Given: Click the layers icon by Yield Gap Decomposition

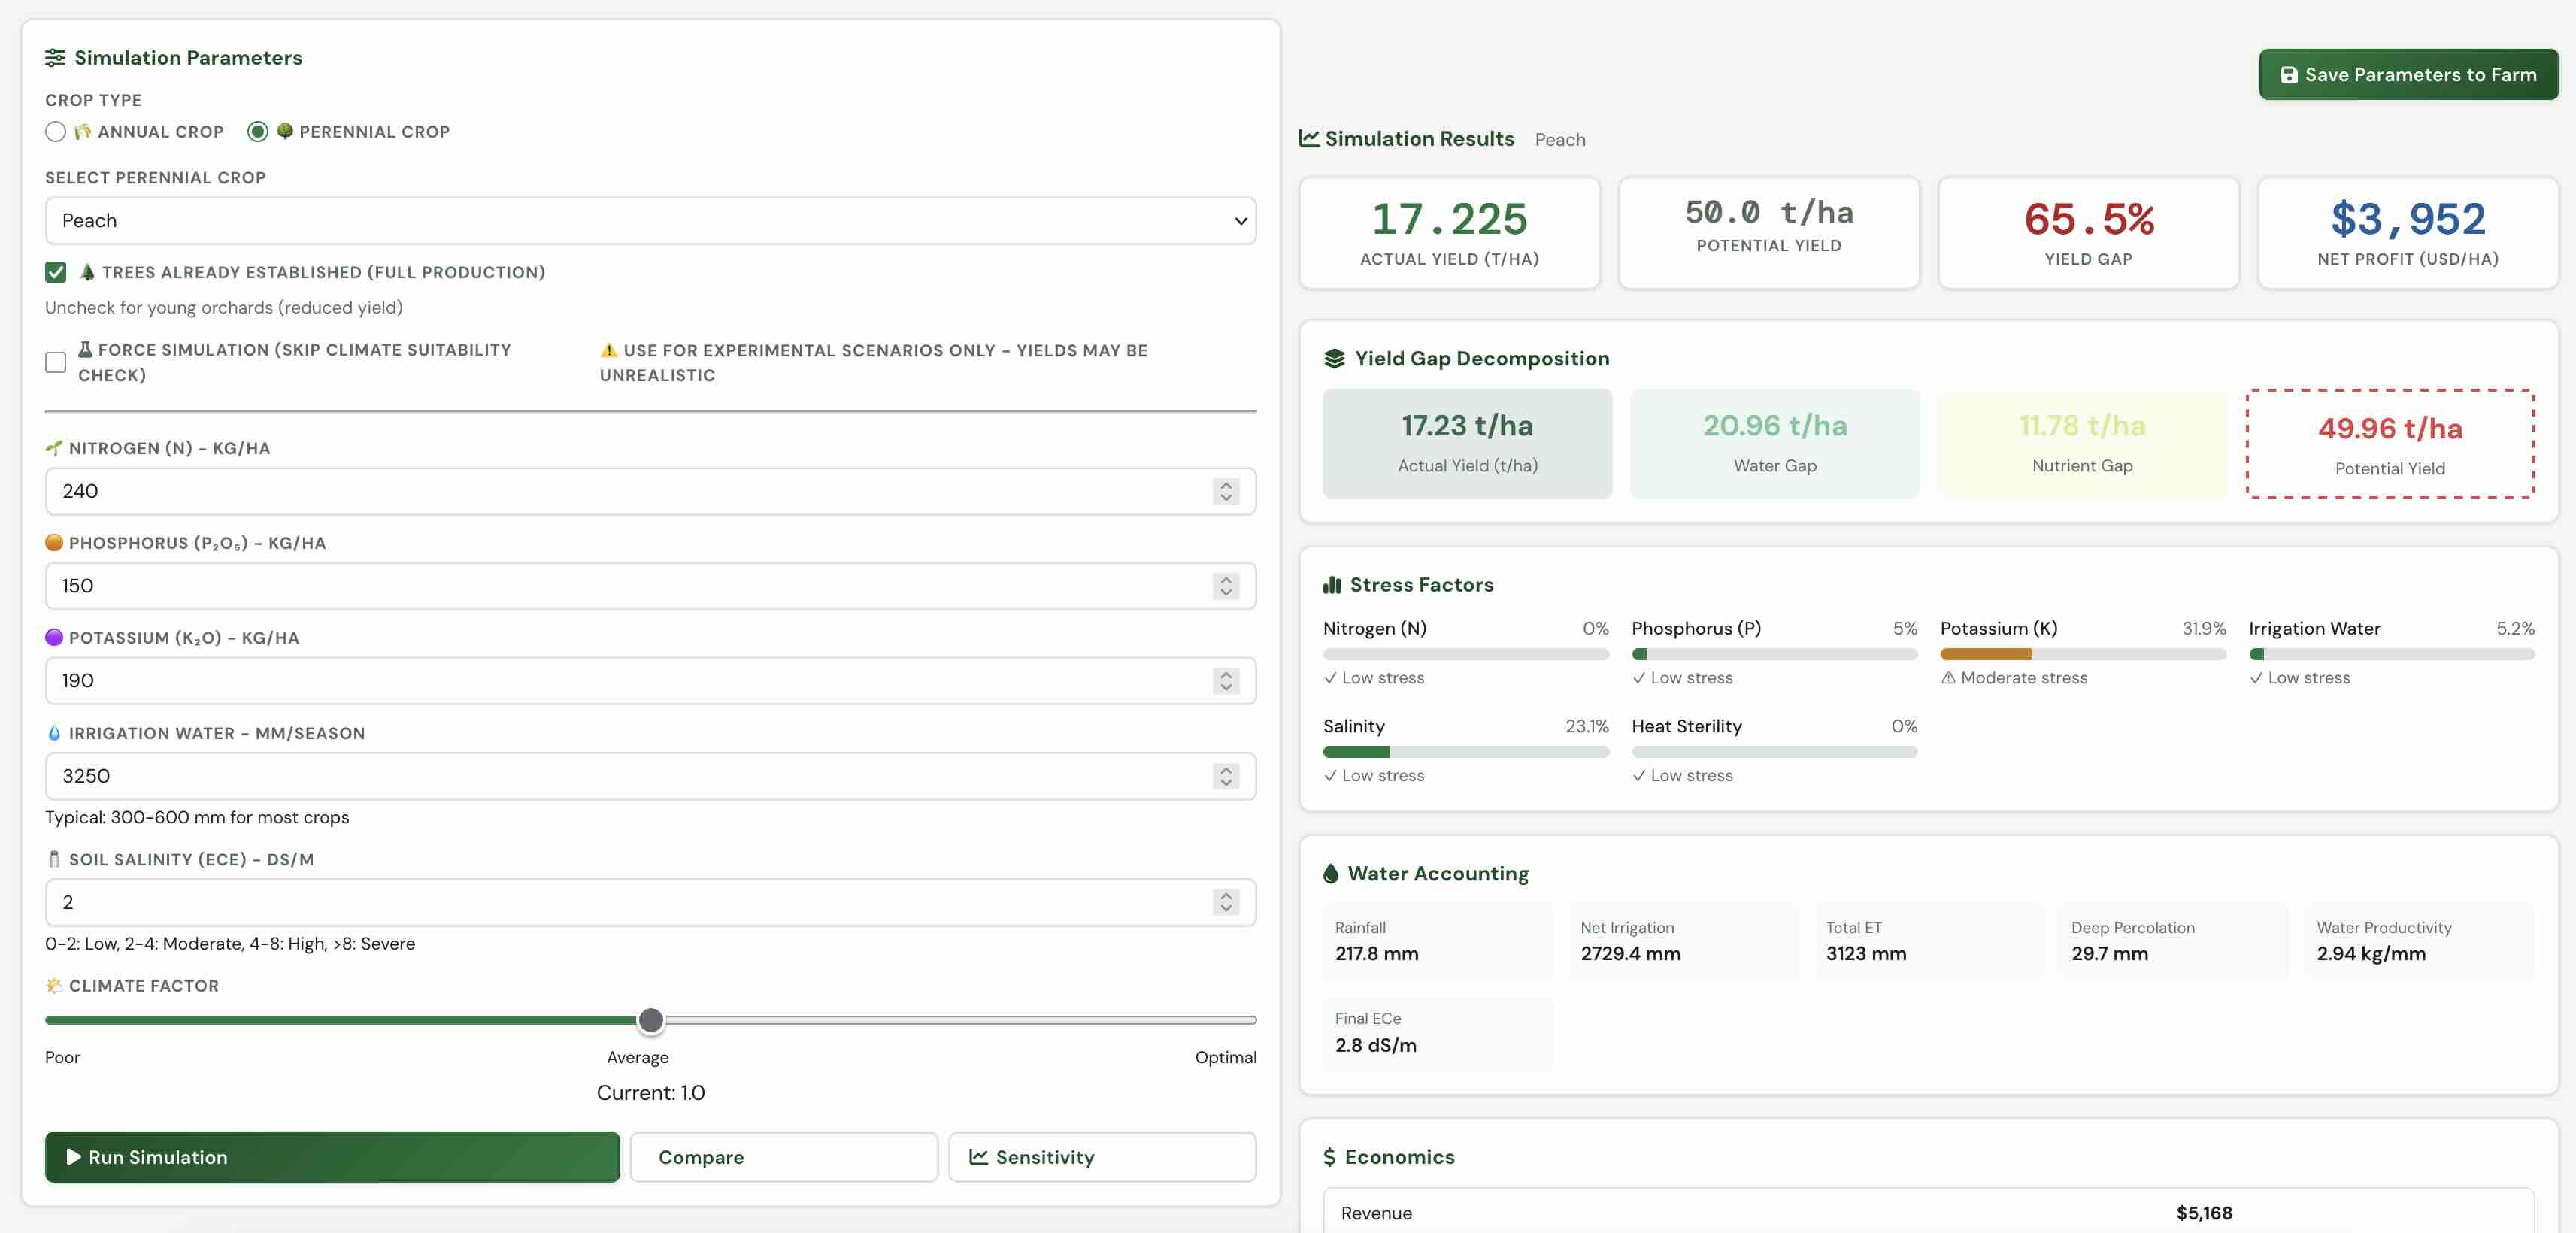Looking at the screenshot, I should (1334, 358).
